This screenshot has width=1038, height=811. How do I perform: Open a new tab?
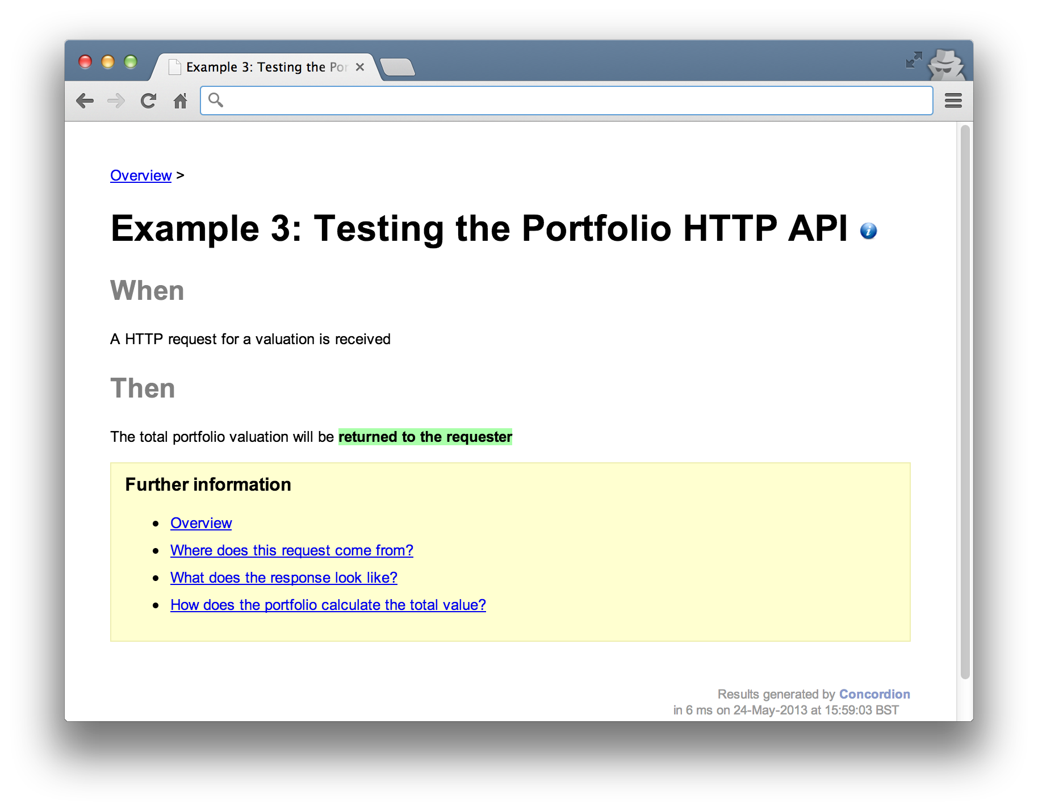[x=397, y=68]
